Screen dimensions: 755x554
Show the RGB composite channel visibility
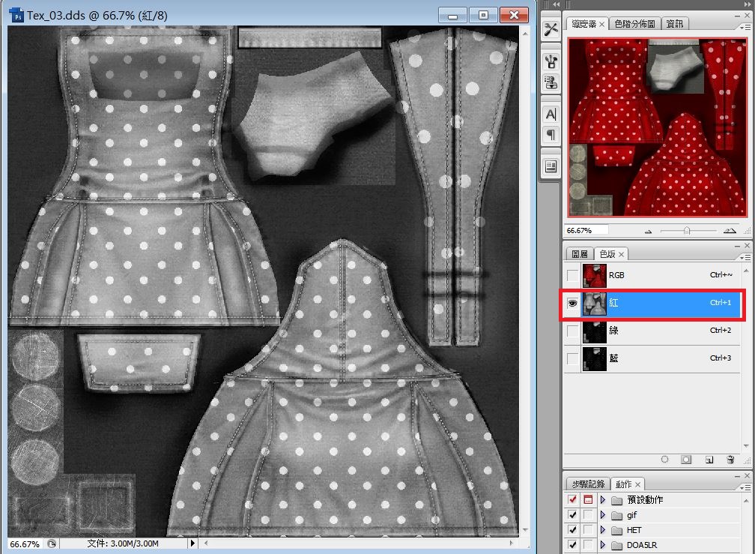click(572, 275)
